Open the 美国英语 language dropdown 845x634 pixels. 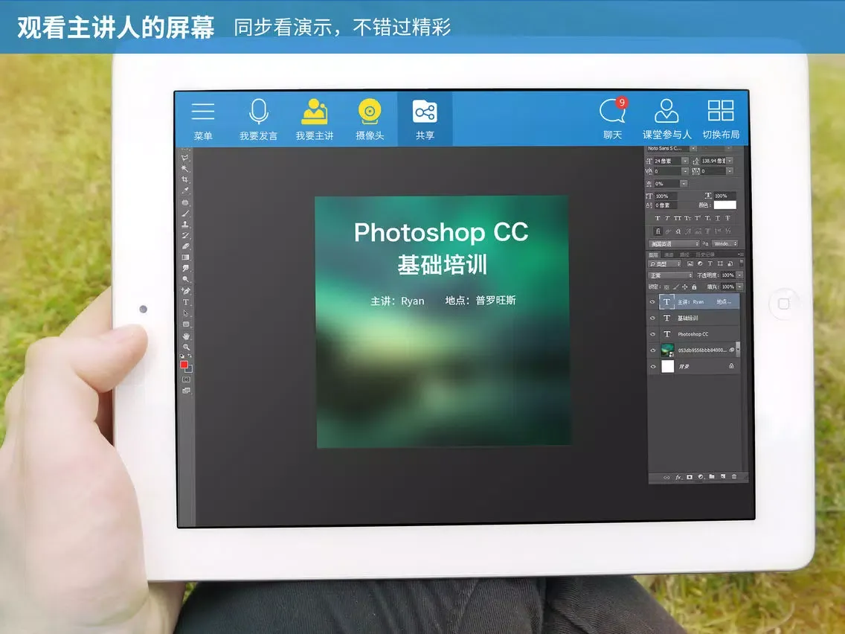coord(674,243)
